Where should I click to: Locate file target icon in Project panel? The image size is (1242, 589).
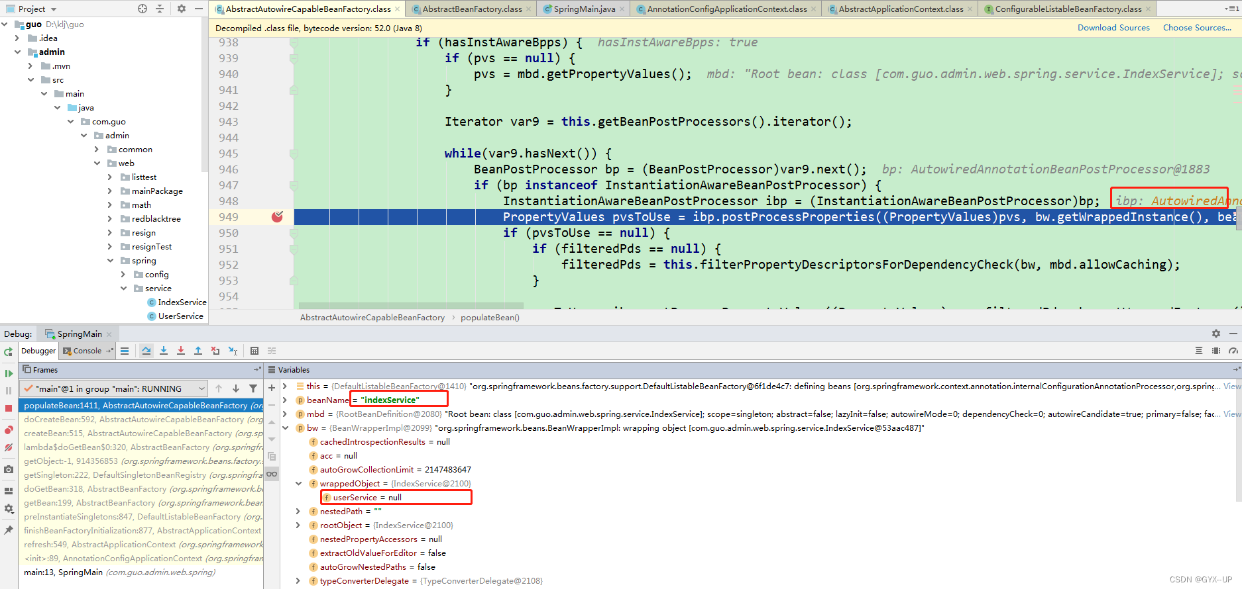[142, 9]
